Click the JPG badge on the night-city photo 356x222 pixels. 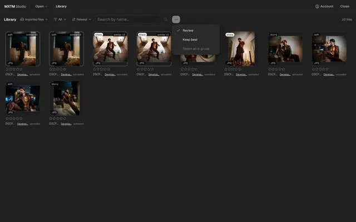[11, 112]
